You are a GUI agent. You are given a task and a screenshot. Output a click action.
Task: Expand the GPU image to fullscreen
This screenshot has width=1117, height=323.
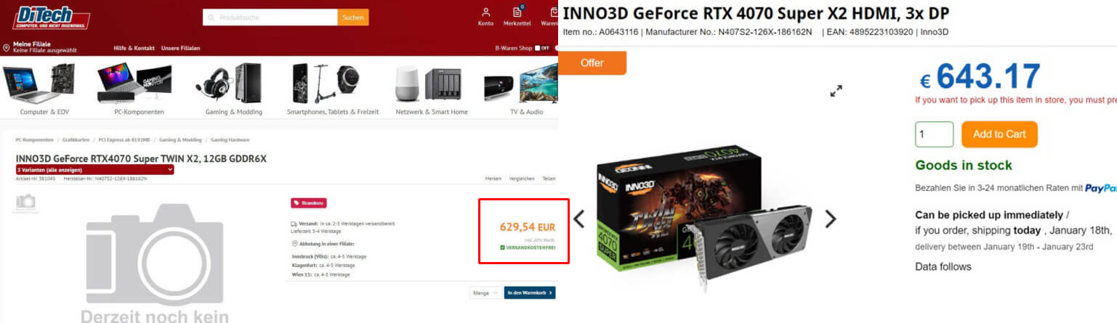click(x=836, y=91)
